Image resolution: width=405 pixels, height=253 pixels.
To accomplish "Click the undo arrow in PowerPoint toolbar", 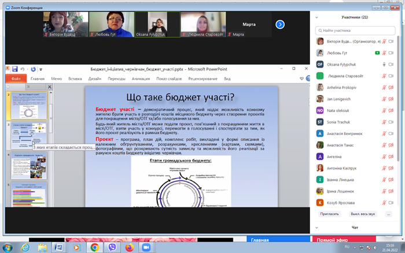I will click(x=23, y=69).
